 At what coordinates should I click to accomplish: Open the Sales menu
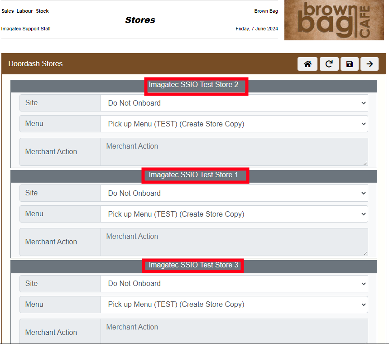pyautogui.click(x=8, y=11)
